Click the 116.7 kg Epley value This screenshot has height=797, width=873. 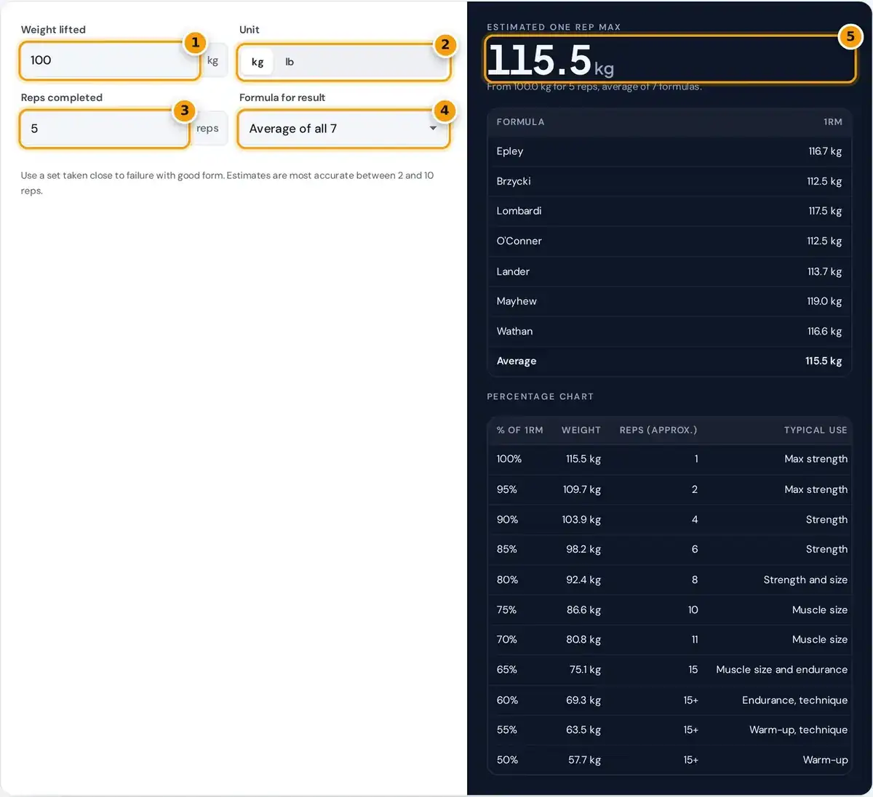click(825, 151)
